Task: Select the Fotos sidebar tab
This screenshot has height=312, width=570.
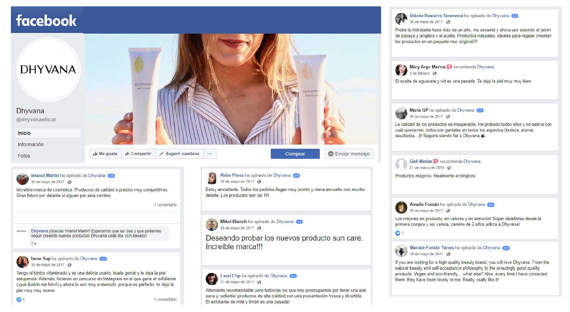Action: pyautogui.click(x=24, y=156)
